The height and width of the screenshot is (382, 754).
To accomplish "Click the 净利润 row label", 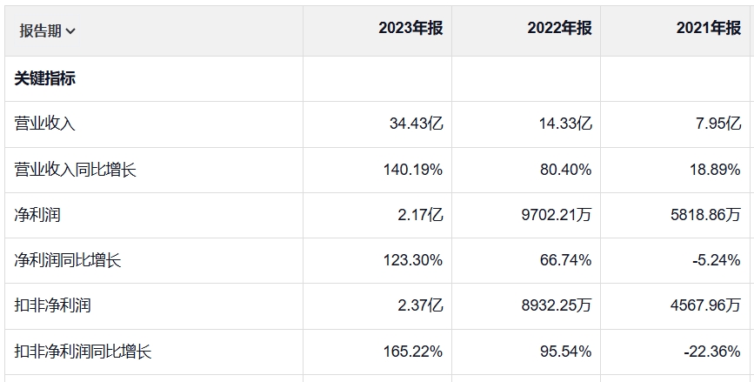I will (37, 214).
